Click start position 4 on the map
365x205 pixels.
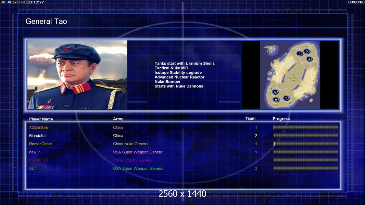309,59
